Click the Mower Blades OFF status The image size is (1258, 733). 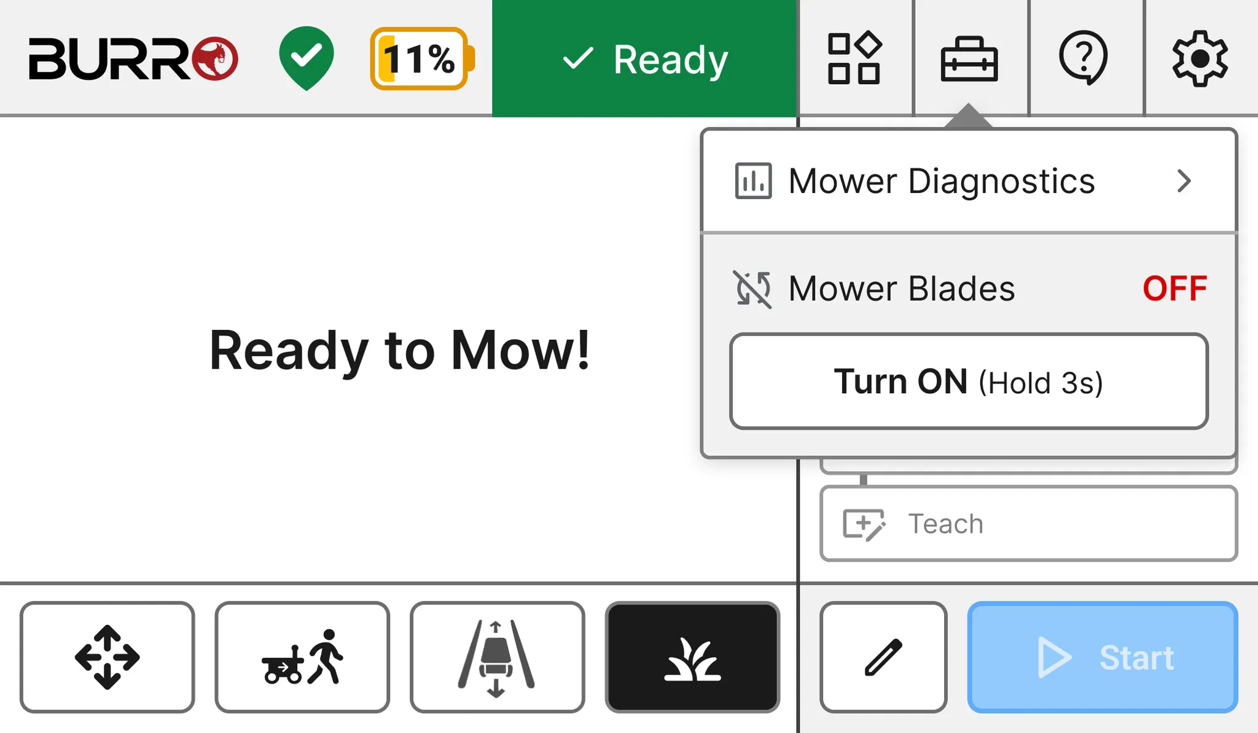click(x=1174, y=288)
